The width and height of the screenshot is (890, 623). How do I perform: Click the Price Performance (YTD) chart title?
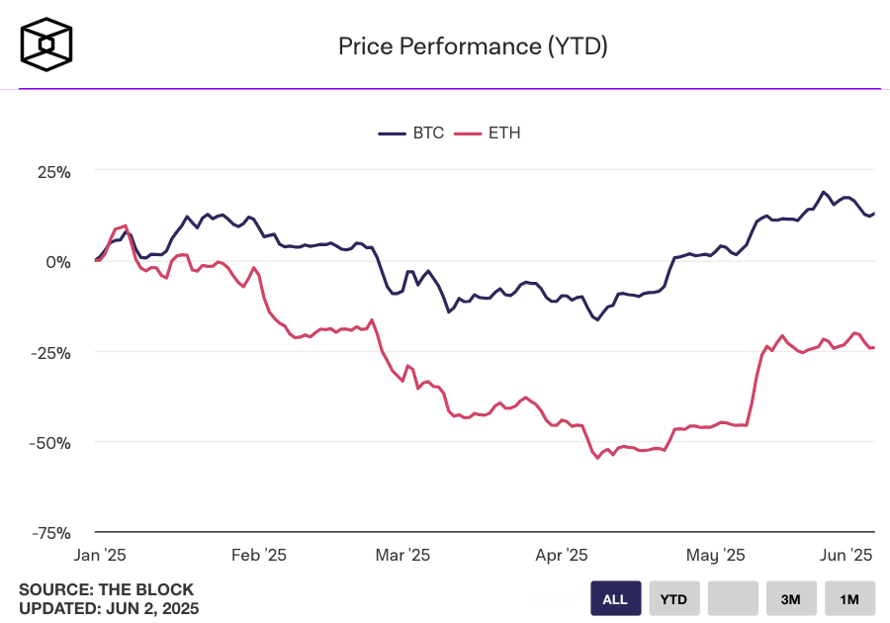coord(473,45)
